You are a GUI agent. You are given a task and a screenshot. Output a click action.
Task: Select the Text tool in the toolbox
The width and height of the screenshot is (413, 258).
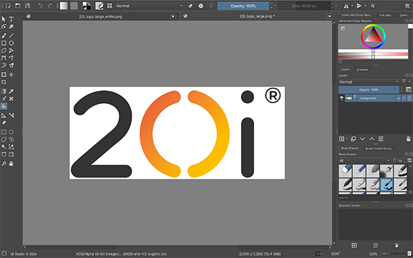point(11,19)
